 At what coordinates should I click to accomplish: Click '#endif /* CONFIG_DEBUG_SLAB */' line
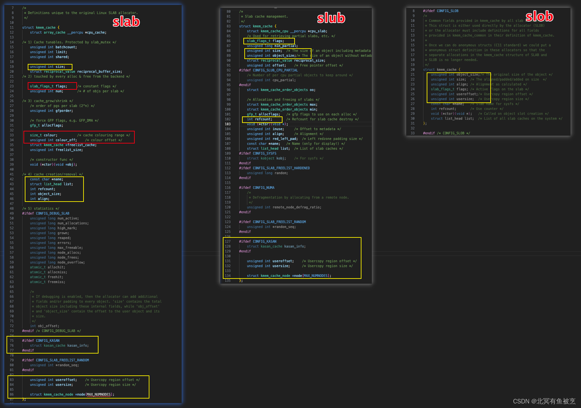[x=52, y=331]
